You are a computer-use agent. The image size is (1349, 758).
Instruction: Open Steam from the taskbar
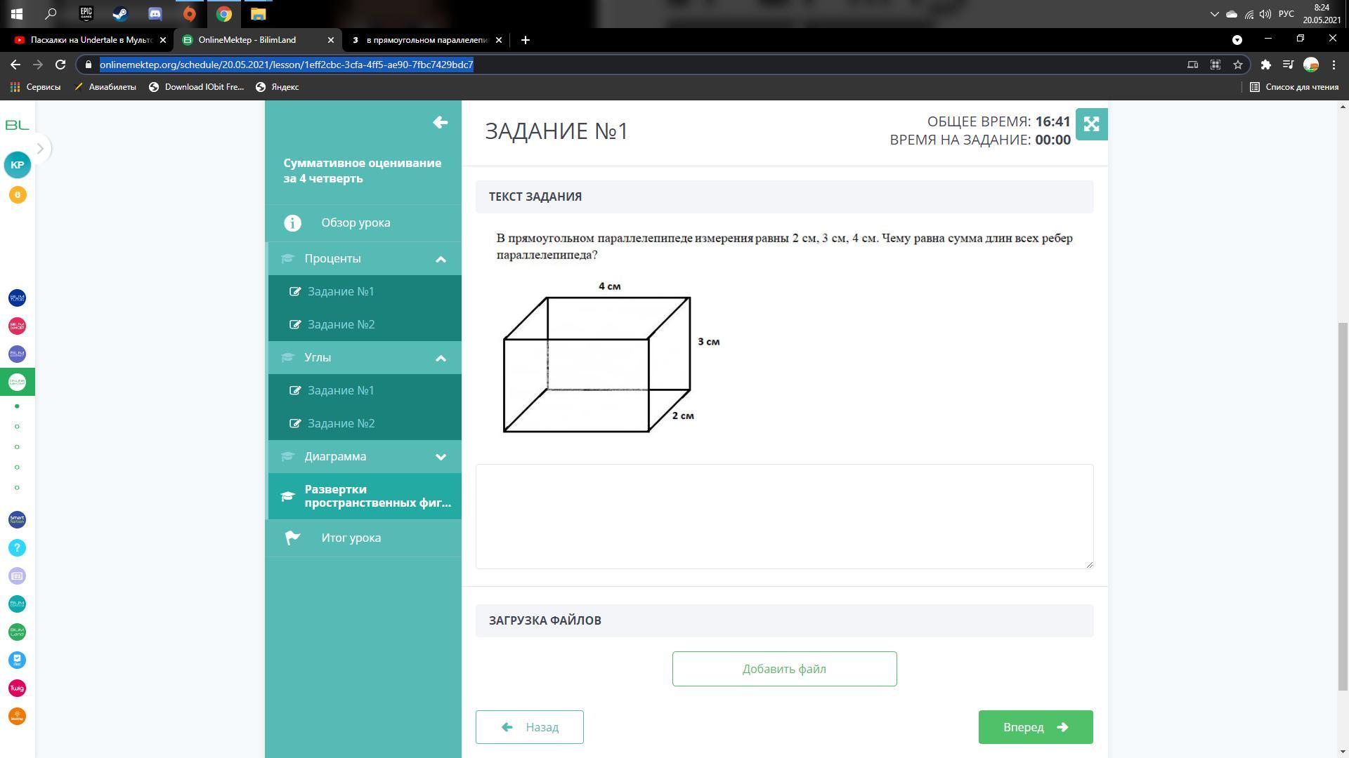[120, 14]
